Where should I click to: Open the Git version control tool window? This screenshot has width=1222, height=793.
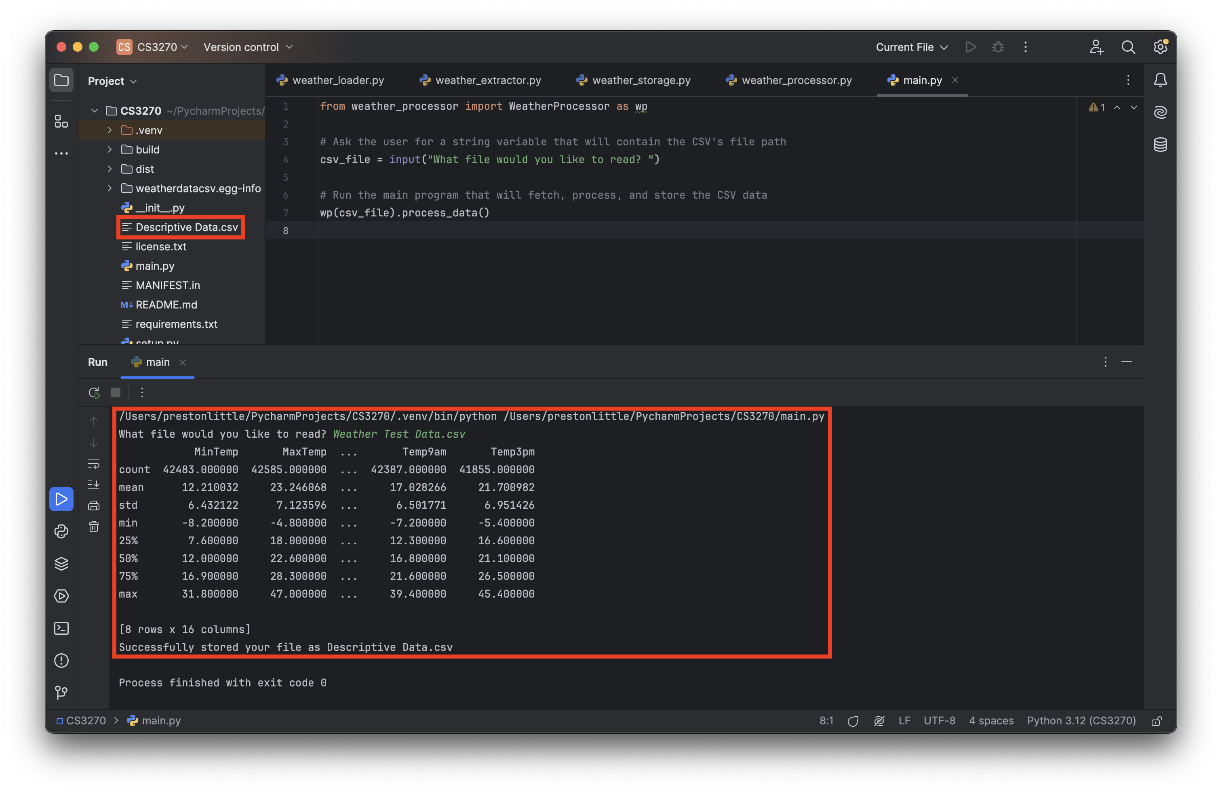tap(61, 692)
